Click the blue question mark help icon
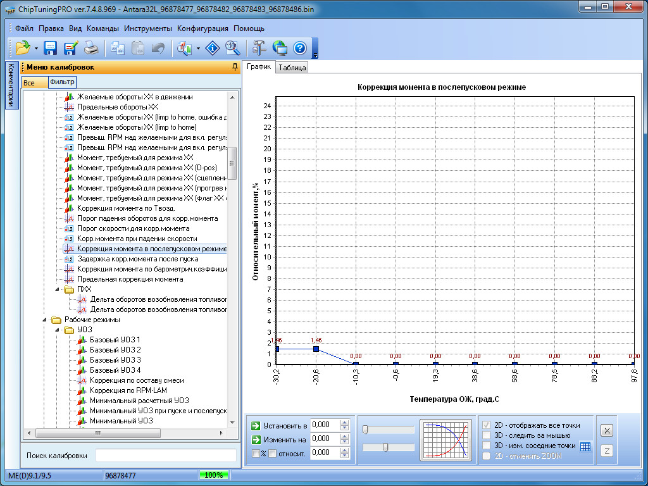Viewport: 648px width, 486px height. click(x=300, y=48)
